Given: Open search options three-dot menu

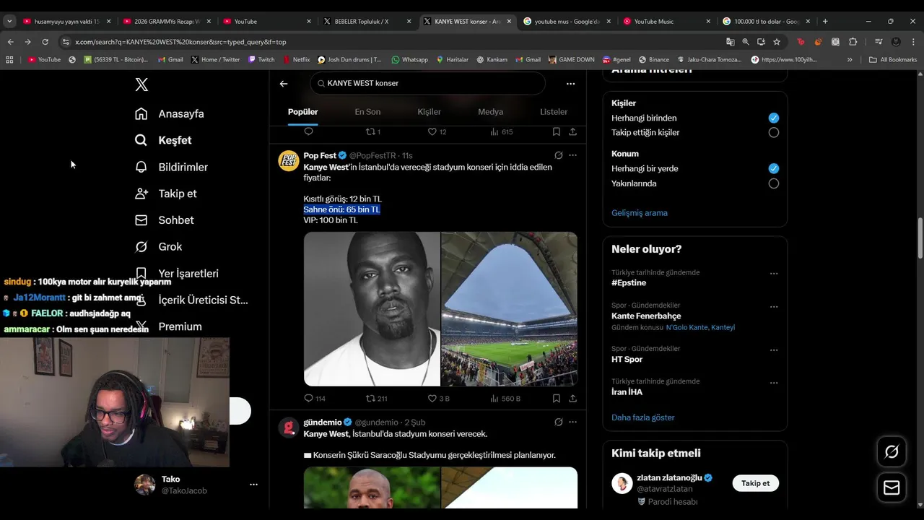Looking at the screenshot, I should pyautogui.click(x=570, y=84).
